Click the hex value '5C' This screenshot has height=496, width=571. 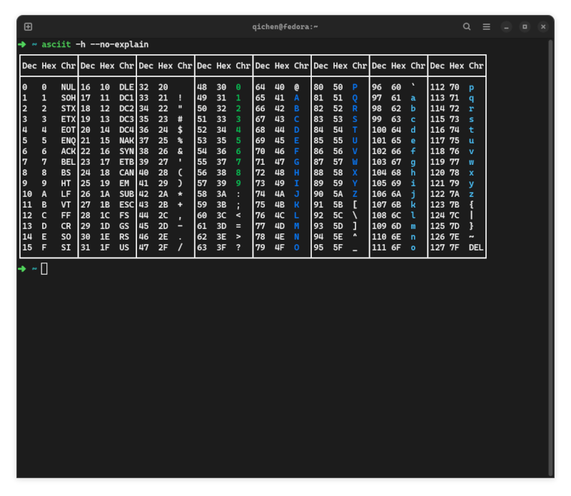(338, 216)
